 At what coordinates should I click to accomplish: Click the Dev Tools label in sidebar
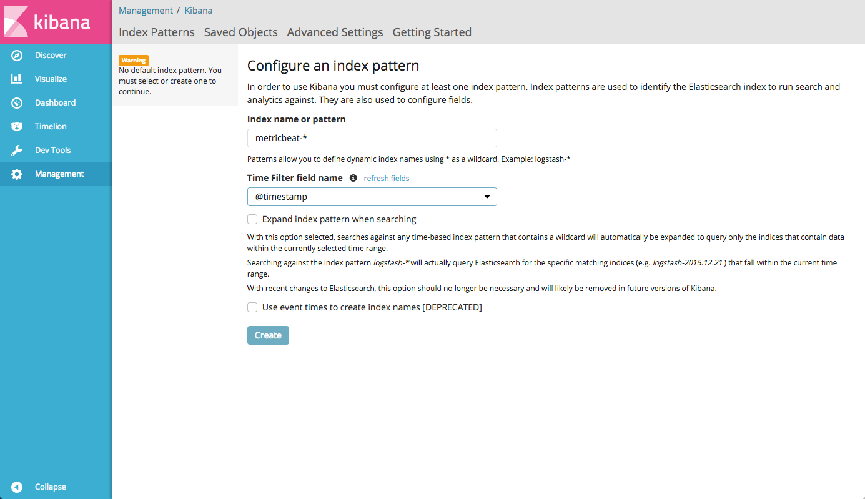[x=53, y=151]
